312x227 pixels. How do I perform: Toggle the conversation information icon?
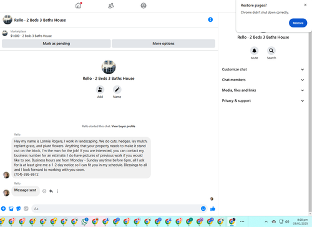click(x=210, y=20)
